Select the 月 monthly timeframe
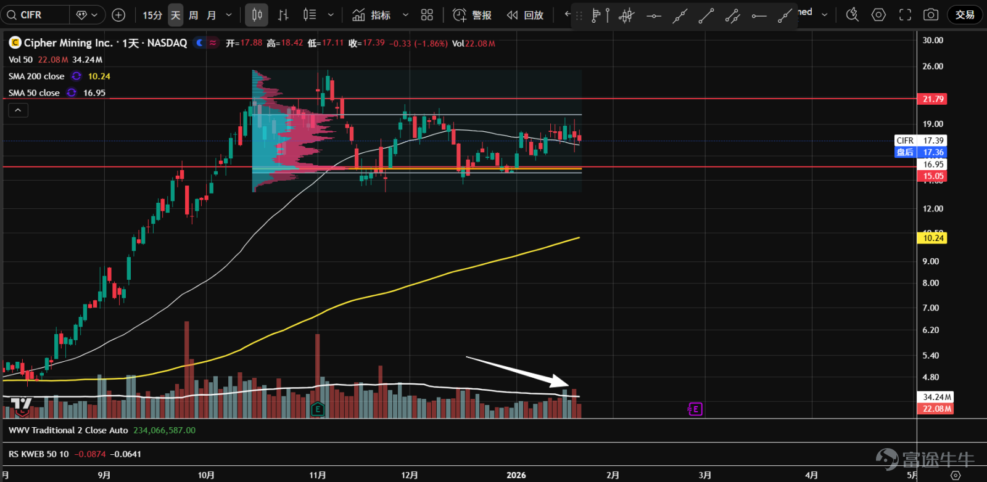This screenshot has height=482, width=987. tap(212, 15)
